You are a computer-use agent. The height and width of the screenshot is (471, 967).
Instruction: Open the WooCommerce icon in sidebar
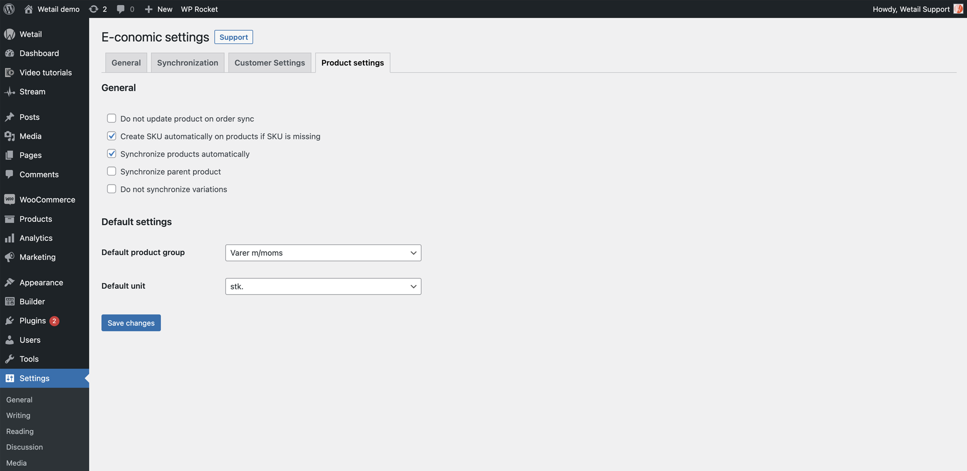click(x=9, y=199)
